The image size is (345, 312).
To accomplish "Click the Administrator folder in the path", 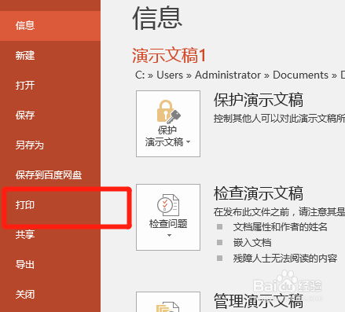I will tap(228, 75).
